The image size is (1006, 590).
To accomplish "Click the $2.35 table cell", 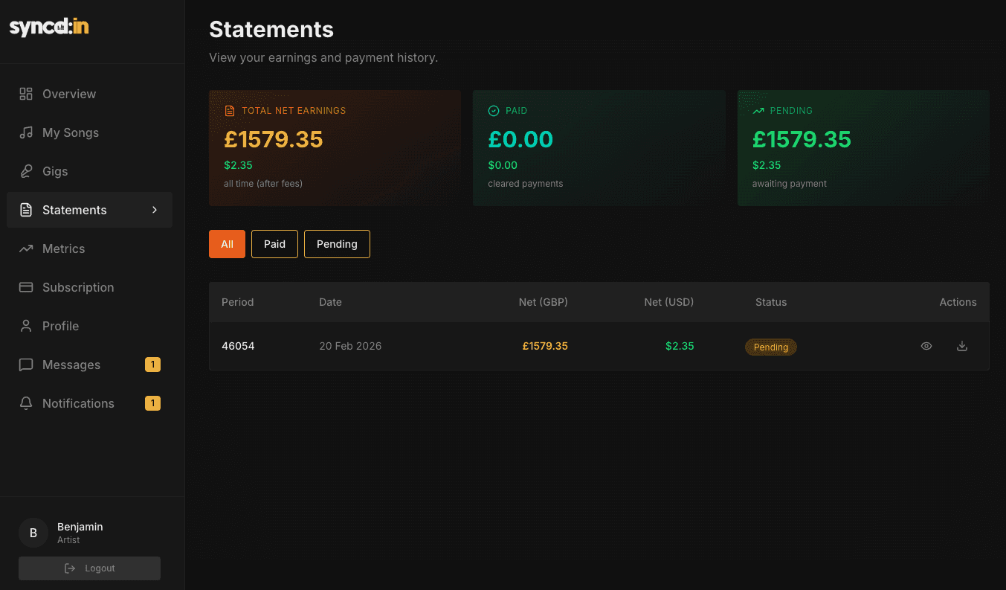I will pyautogui.click(x=680, y=346).
